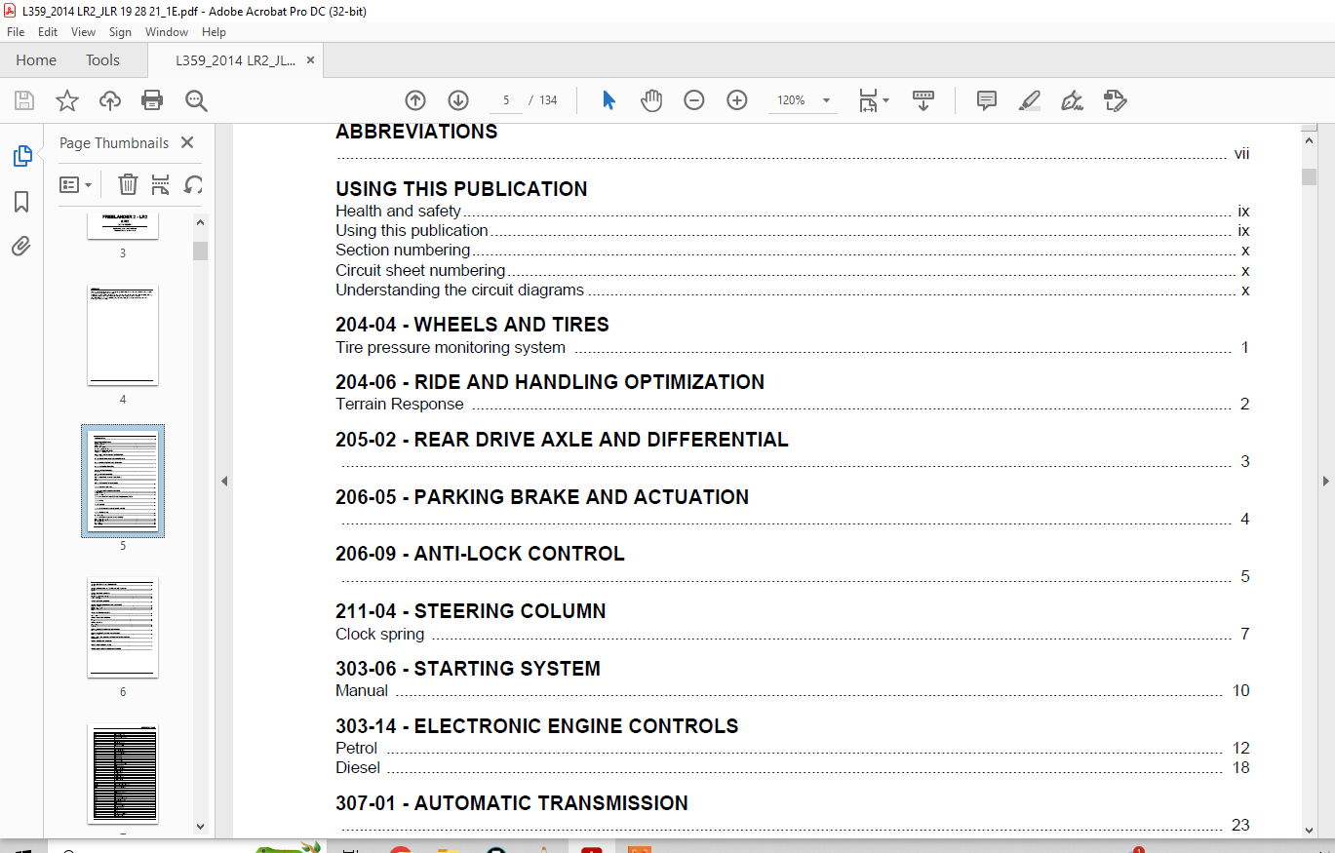1335x853 pixels.
Task: Click the scrolling mode download icon
Action: point(923,100)
